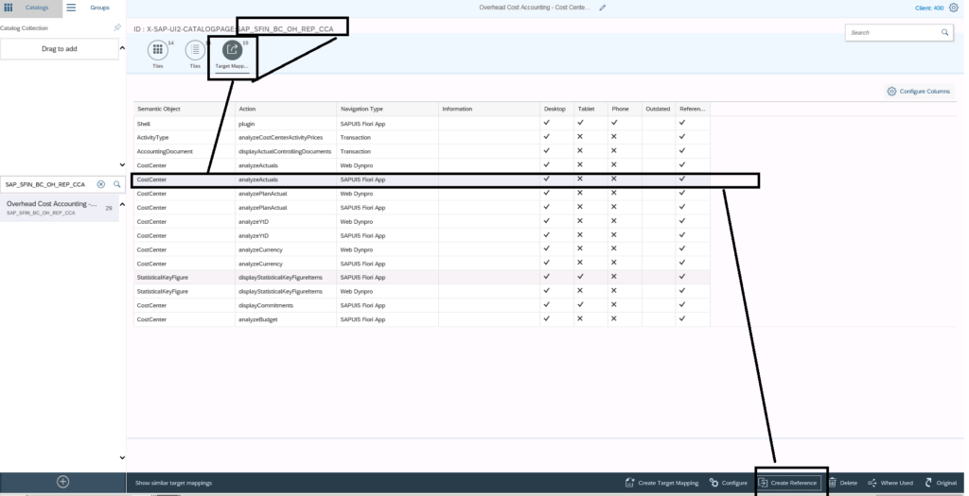The image size is (969, 496).
Task: Select the Tiles list view icon
Action: [x=195, y=49]
